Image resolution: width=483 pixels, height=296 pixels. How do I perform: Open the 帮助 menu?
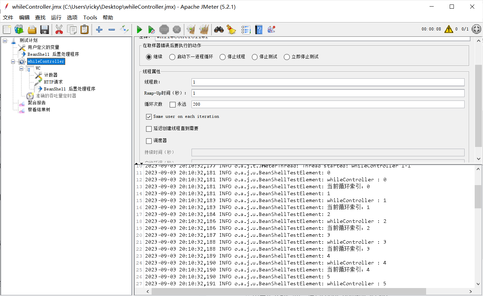[108, 17]
